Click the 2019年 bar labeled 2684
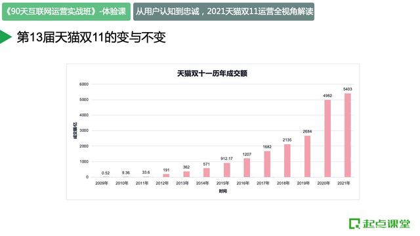Screen dimensions: 420x236 (307, 156)
